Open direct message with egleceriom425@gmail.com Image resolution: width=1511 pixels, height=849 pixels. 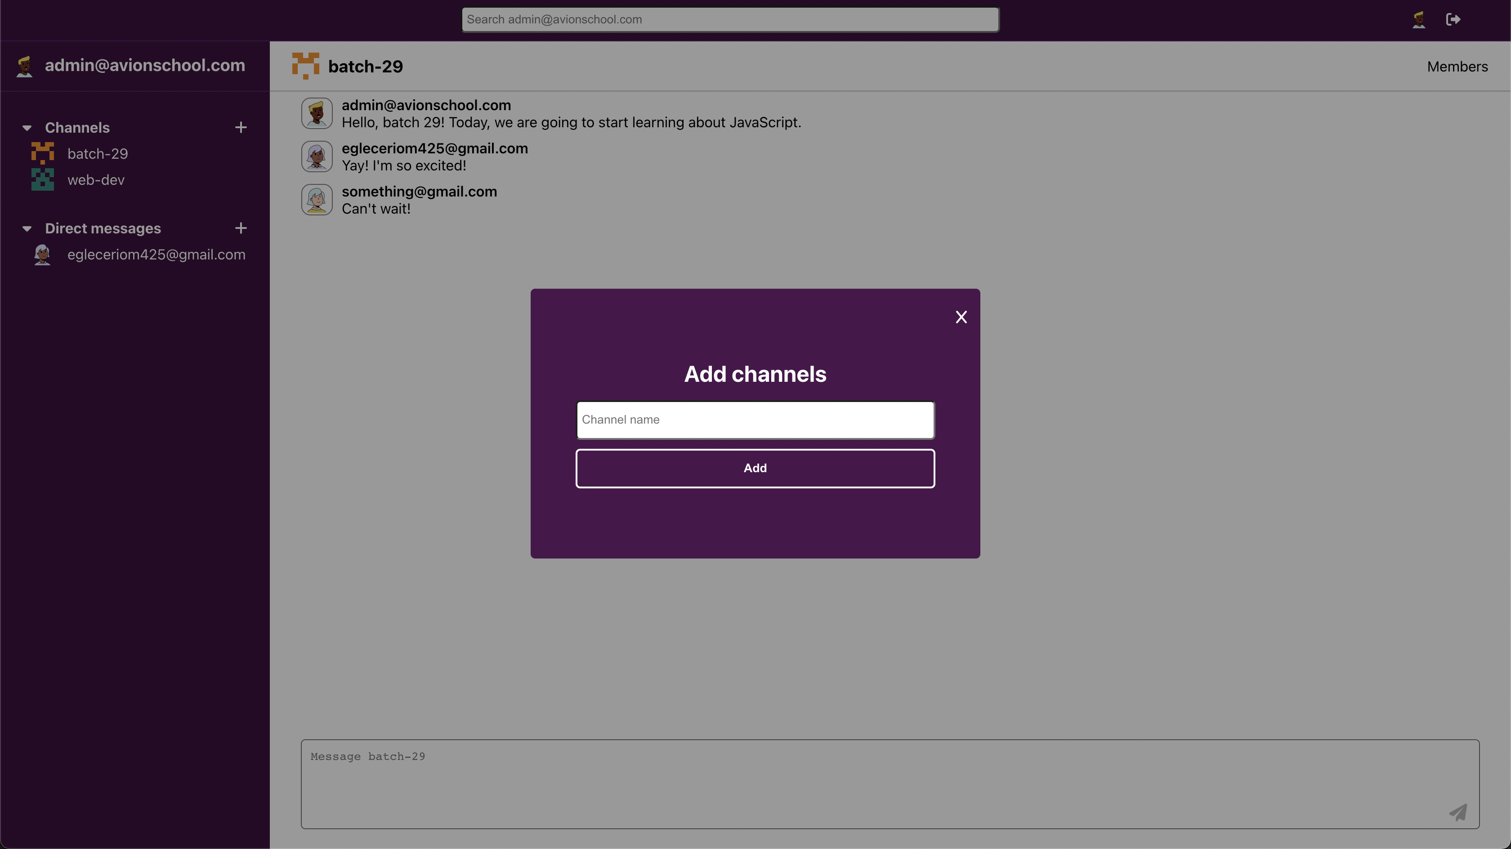pos(156,255)
